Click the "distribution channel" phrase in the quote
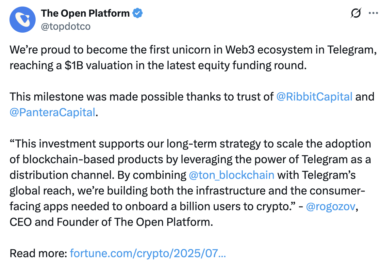Image resolution: width=381 pixels, height=265 pixels. pyautogui.click(x=62, y=175)
